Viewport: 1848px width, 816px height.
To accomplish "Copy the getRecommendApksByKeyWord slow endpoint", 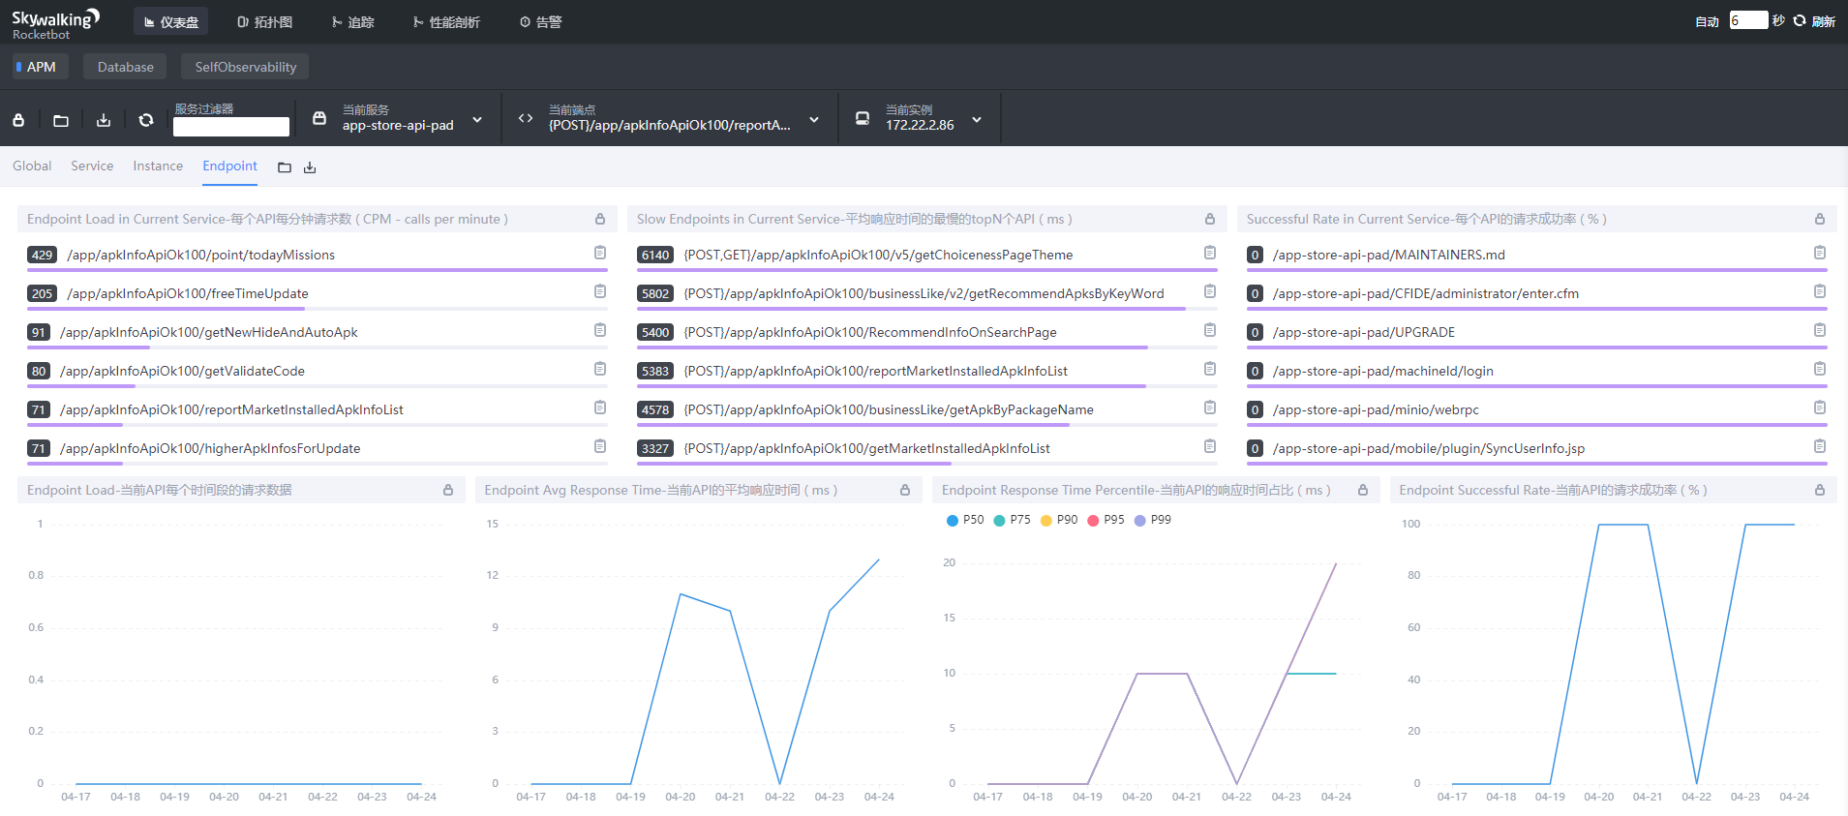I will point(1210,291).
